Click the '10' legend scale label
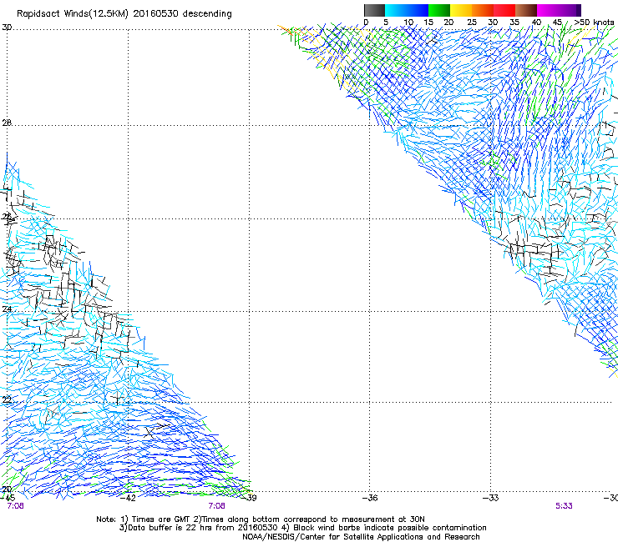 tap(408, 22)
